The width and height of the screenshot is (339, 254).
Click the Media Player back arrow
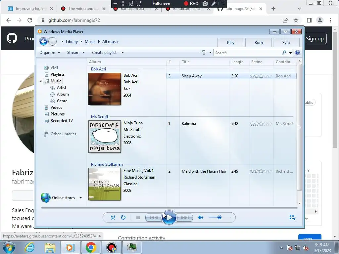click(43, 41)
